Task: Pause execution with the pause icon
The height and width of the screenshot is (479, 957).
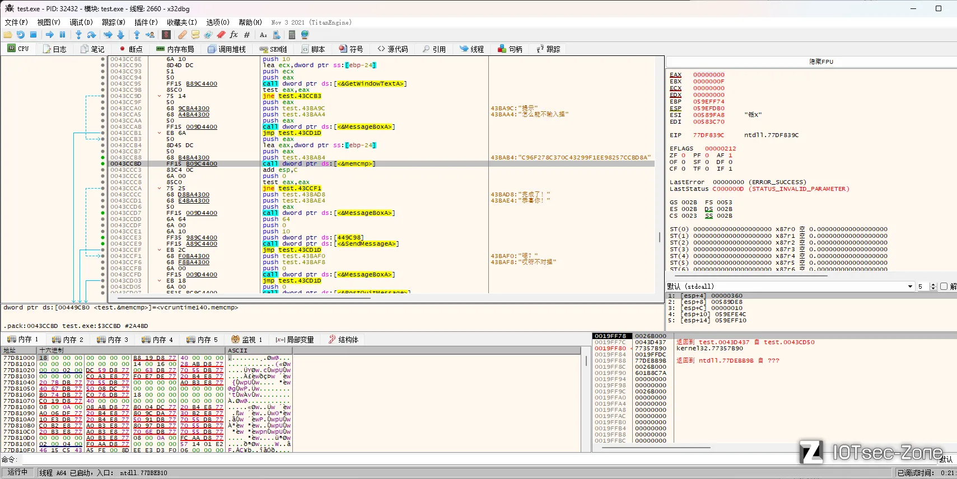Action: point(62,35)
